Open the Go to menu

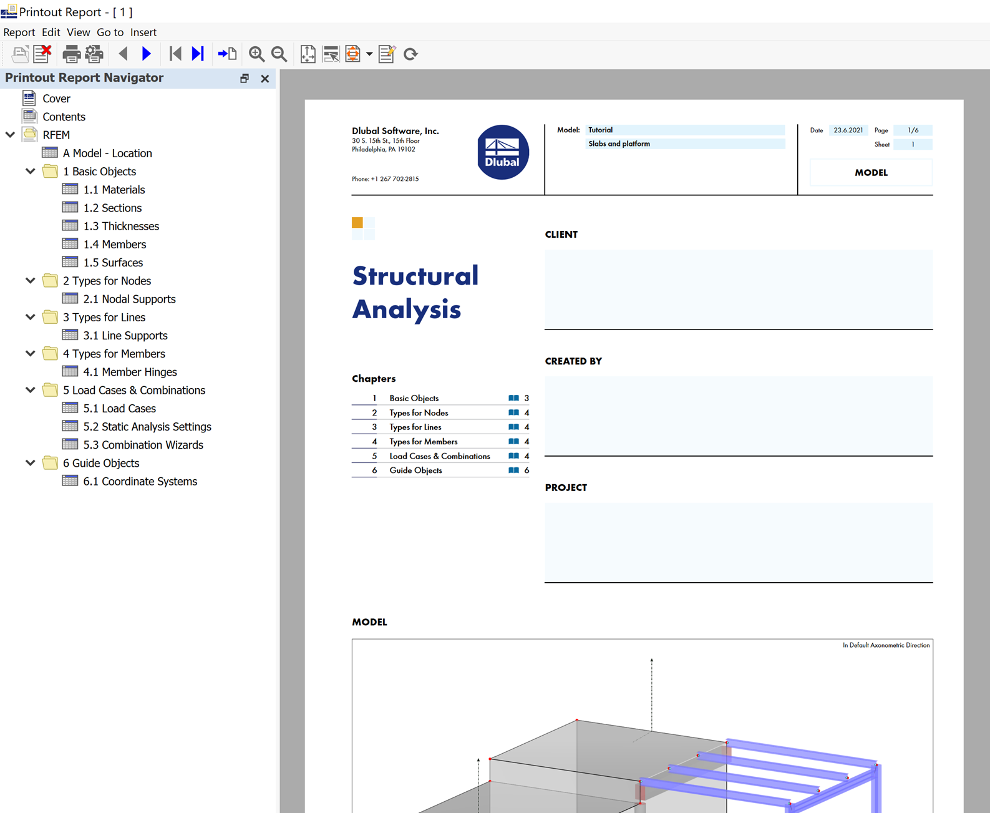[x=110, y=32]
